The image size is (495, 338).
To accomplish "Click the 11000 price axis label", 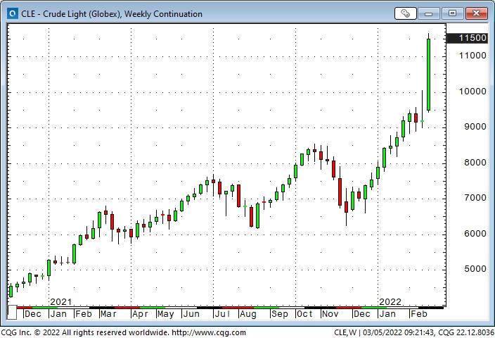I will [472, 56].
